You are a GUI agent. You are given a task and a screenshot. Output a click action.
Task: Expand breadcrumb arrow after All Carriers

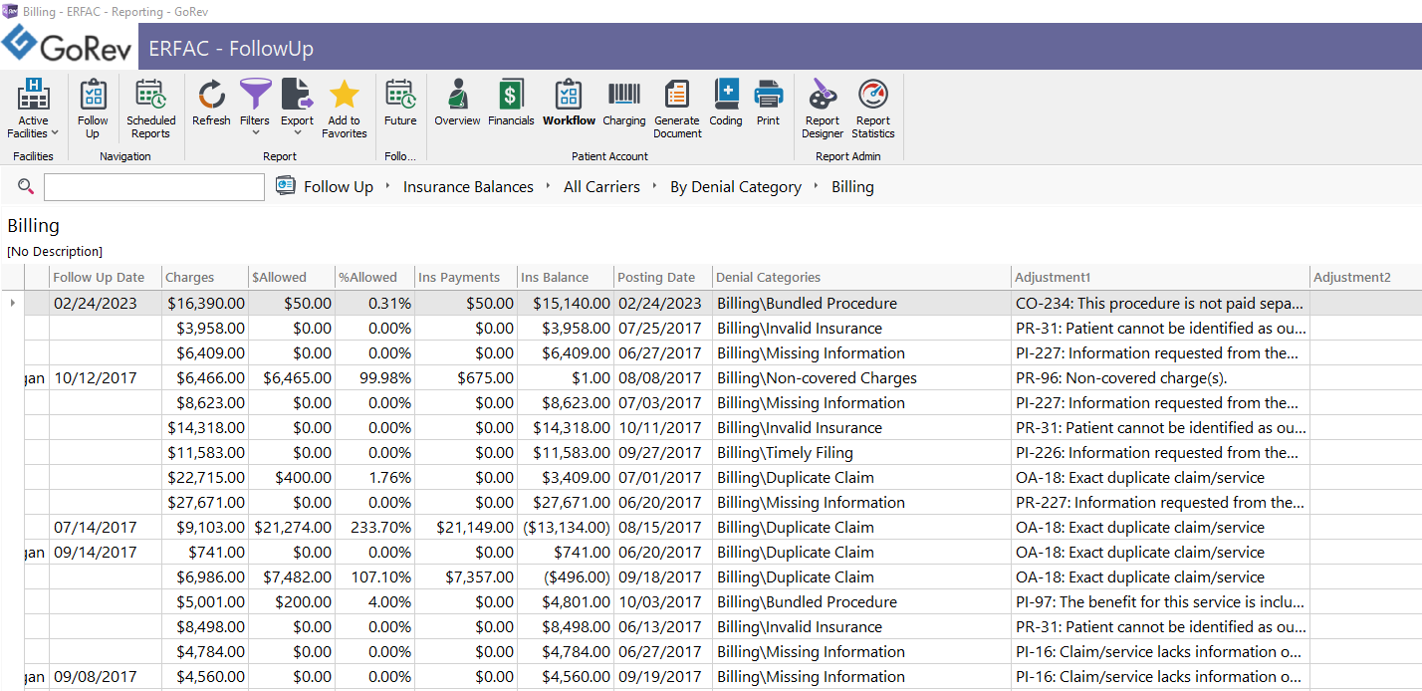pos(655,186)
